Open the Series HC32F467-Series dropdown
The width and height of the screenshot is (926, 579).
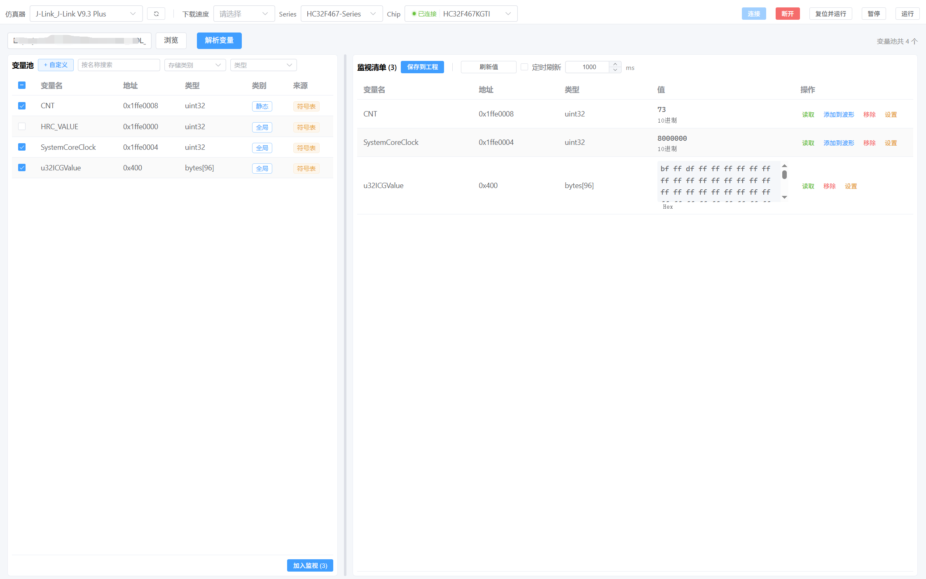coord(341,14)
